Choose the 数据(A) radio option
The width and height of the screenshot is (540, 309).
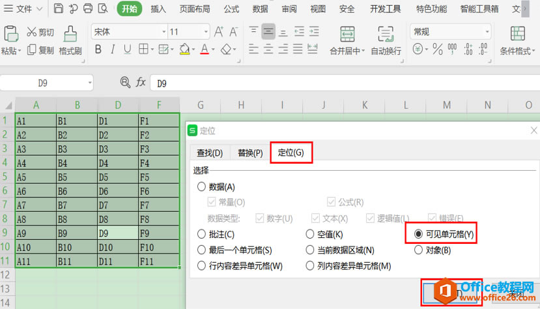pyautogui.click(x=201, y=187)
